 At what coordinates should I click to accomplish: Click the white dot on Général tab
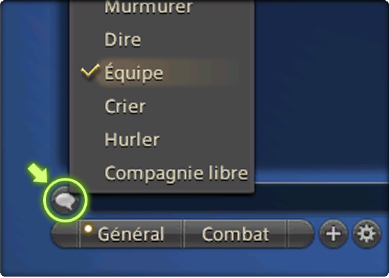[88, 229]
